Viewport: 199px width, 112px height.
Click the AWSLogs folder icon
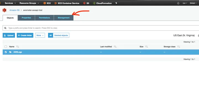11,52
